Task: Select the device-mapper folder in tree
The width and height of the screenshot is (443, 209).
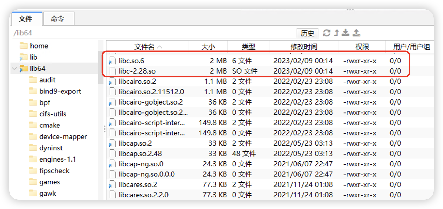Action: click(x=63, y=137)
